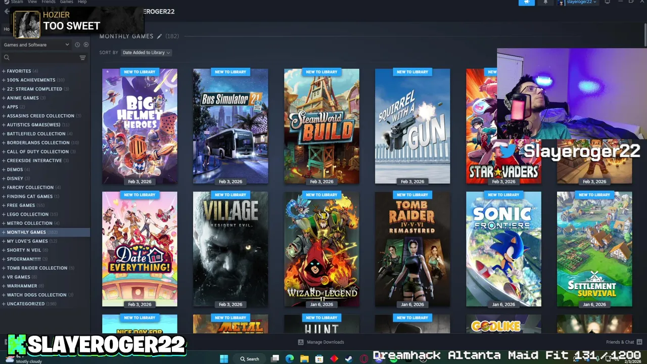Open the advanced filter options icon

coord(82,58)
